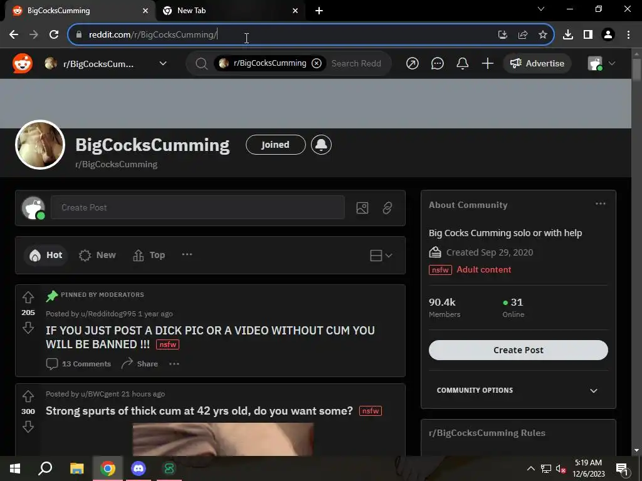
Task: Click Create Post button in sidebar
Action: (518, 350)
